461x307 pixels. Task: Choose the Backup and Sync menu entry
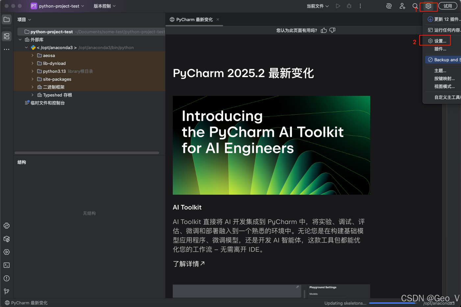point(443,60)
